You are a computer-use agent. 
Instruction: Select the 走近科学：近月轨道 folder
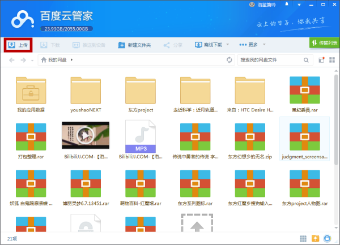[195, 94]
